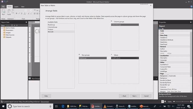Switch to the Voice Recorder taskbar item
The image size is (193, 109).
tap(121, 106)
